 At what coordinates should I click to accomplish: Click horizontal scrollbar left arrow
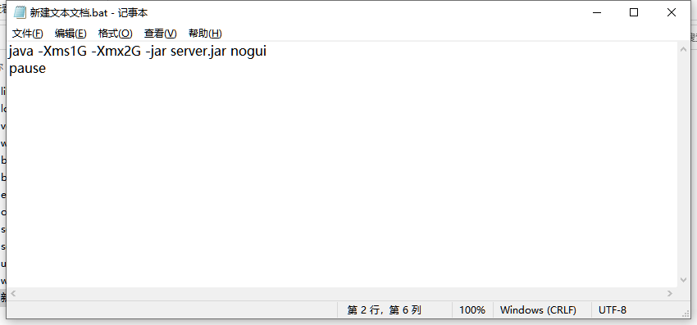(x=13, y=293)
